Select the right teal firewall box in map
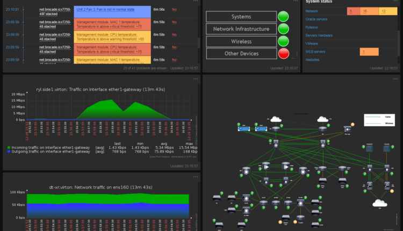Image resolution: width=403 pixels, height=231 pixels. coord(386,148)
